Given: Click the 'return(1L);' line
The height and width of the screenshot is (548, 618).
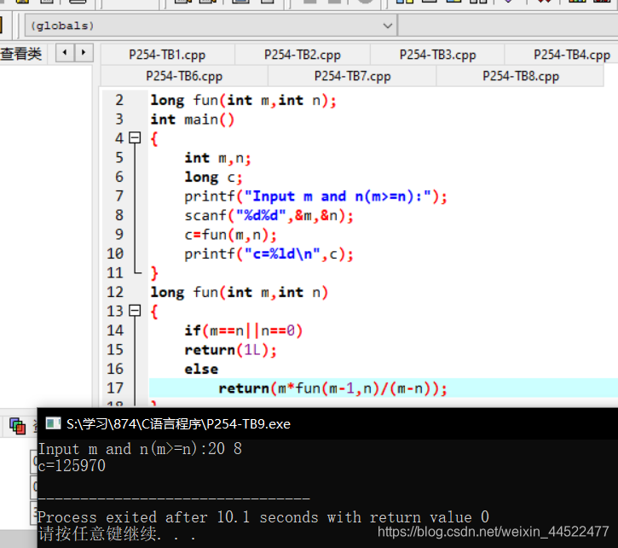Looking at the screenshot, I should 230,350.
